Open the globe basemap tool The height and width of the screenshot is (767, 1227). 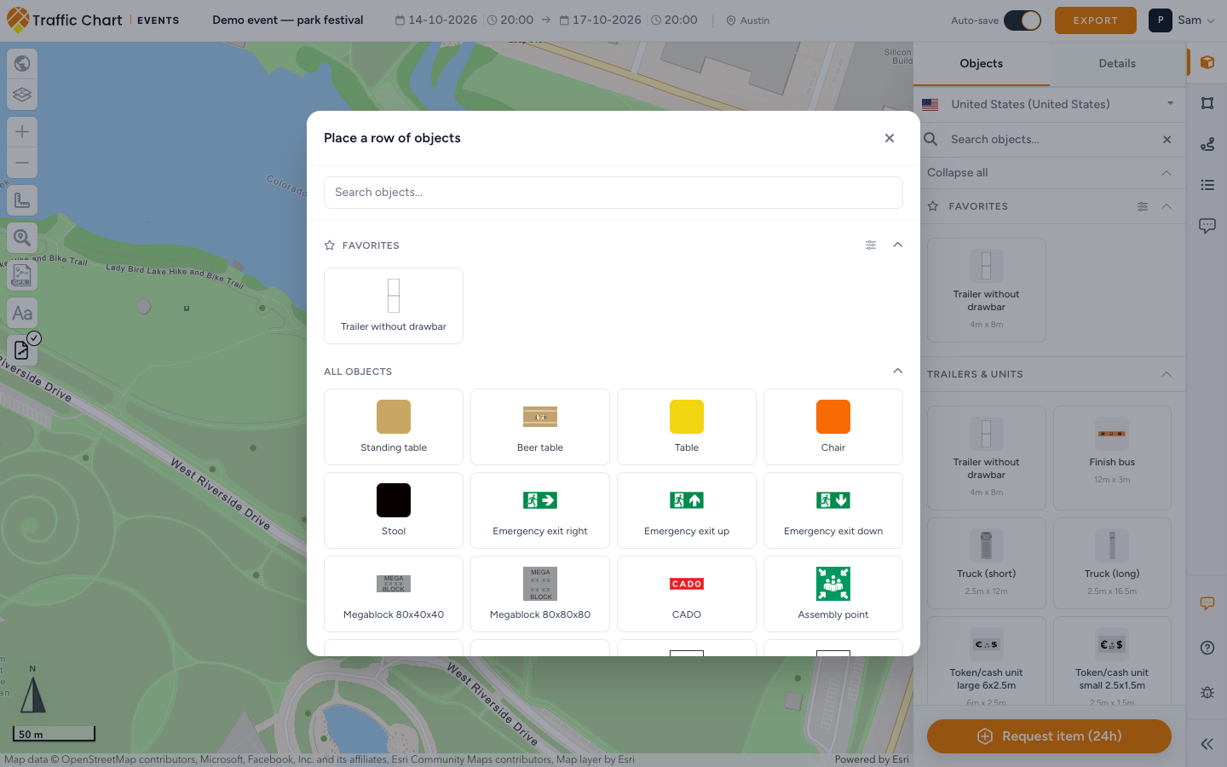(22, 63)
